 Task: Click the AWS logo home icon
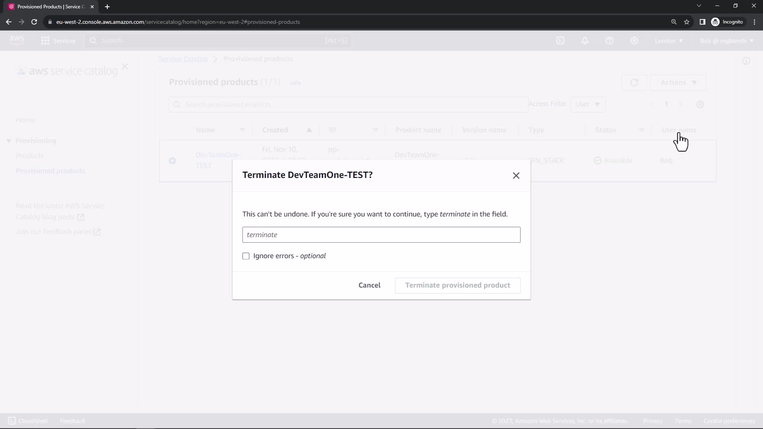click(17, 40)
